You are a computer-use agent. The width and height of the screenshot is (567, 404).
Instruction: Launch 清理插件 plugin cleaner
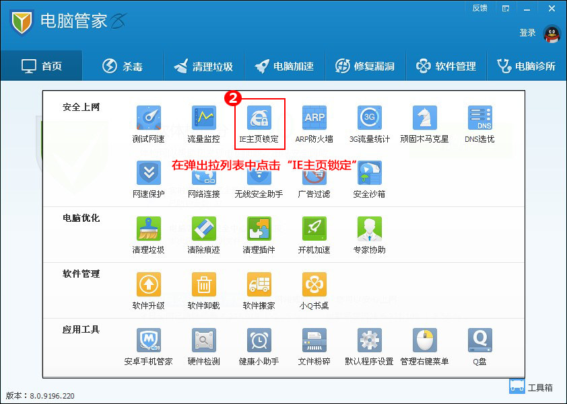pos(259,235)
